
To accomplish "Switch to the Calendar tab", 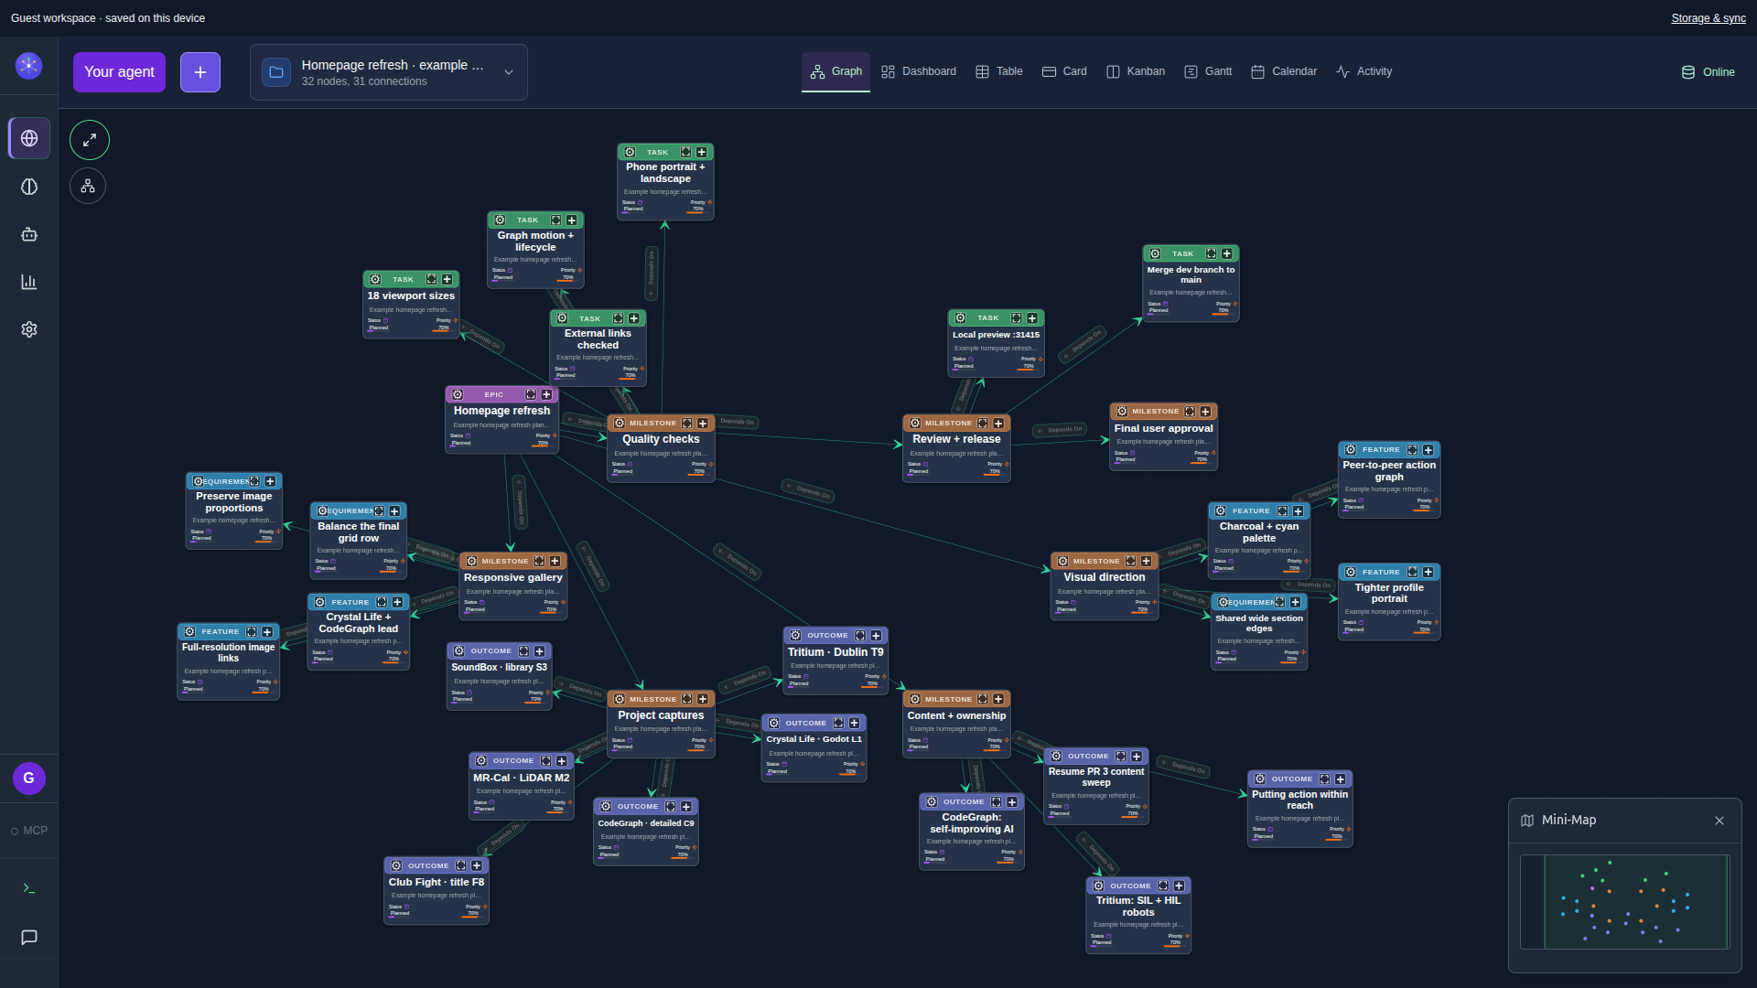I will pos(1284,71).
